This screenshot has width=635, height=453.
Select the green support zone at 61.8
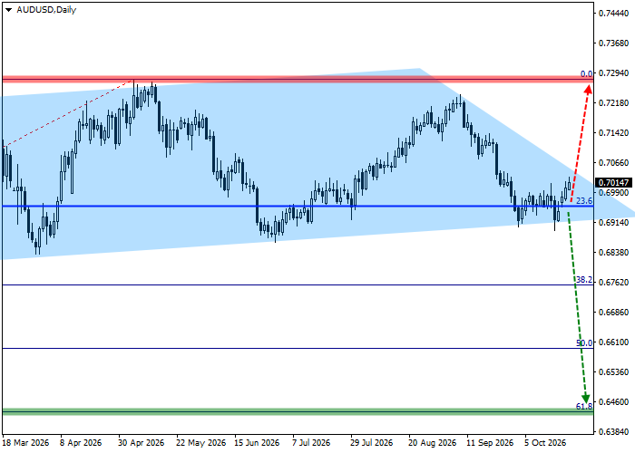pos(298,411)
